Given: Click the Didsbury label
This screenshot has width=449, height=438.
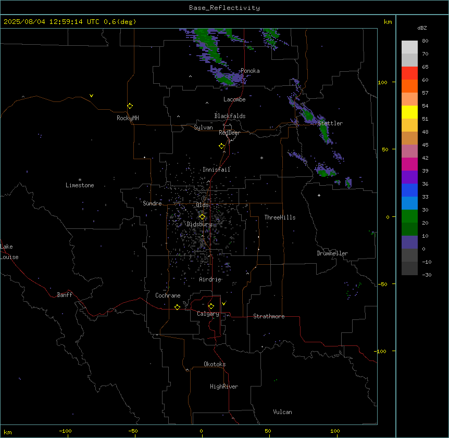Looking at the screenshot, I should [x=199, y=224].
